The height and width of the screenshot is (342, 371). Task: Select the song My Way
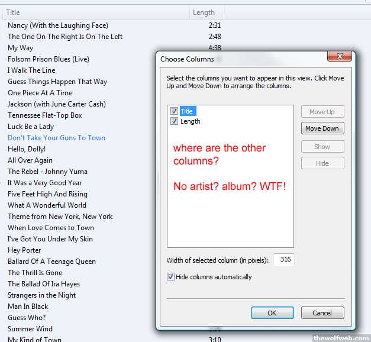20,48
